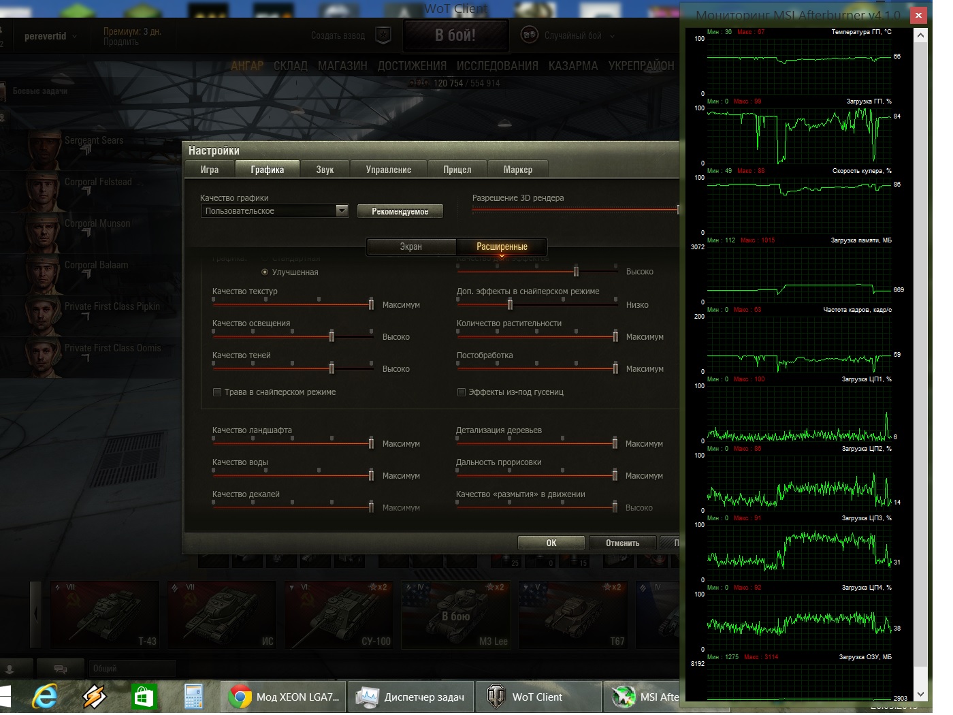Select the T-43 tank in the carousel
Viewport: 953px width, 715px height.
coord(105,614)
